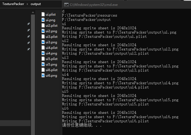Click the ui6.plist file icon
Image resolution: width=191 pixels, height=135 pixels.
(43, 70)
